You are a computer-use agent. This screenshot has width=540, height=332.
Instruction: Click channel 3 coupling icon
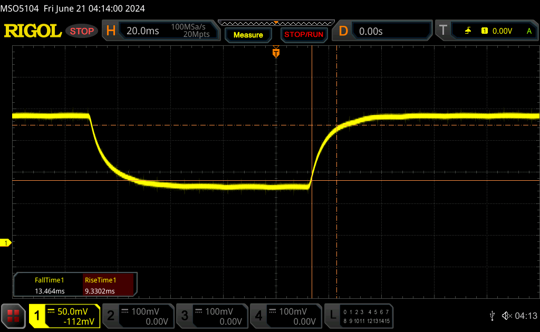point(199,311)
